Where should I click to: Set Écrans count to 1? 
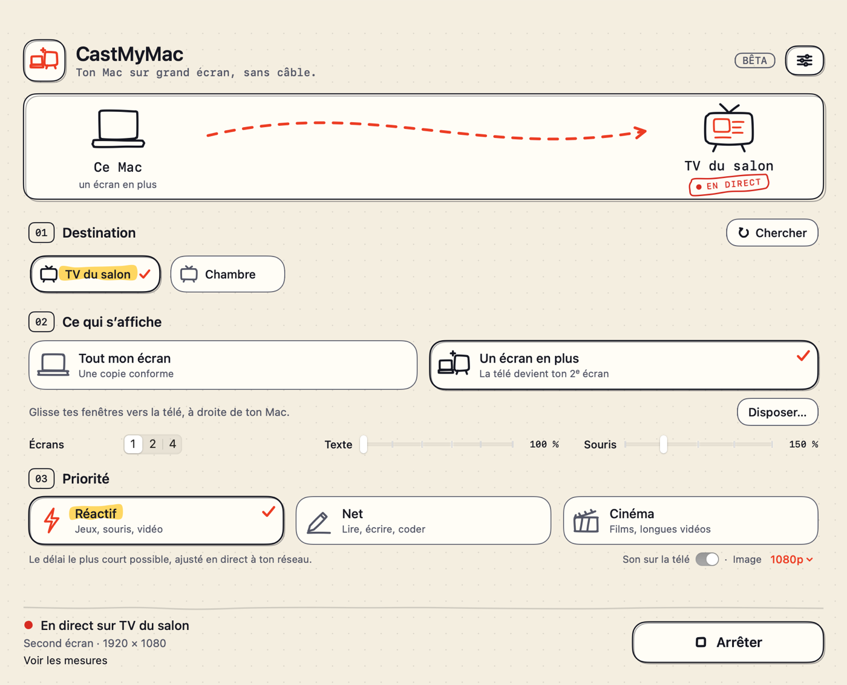[133, 444]
